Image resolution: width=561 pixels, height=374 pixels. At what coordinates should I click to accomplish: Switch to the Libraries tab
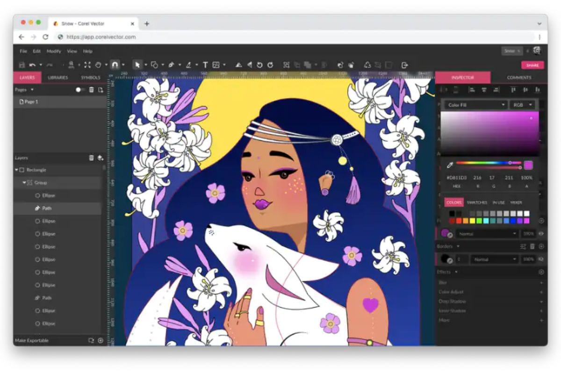(x=58, y=78)
